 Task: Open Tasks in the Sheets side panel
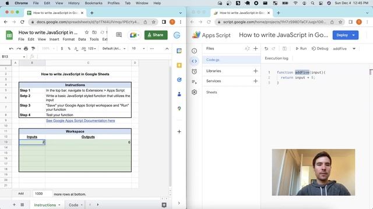pyautogui.click(x=179, y=80)
